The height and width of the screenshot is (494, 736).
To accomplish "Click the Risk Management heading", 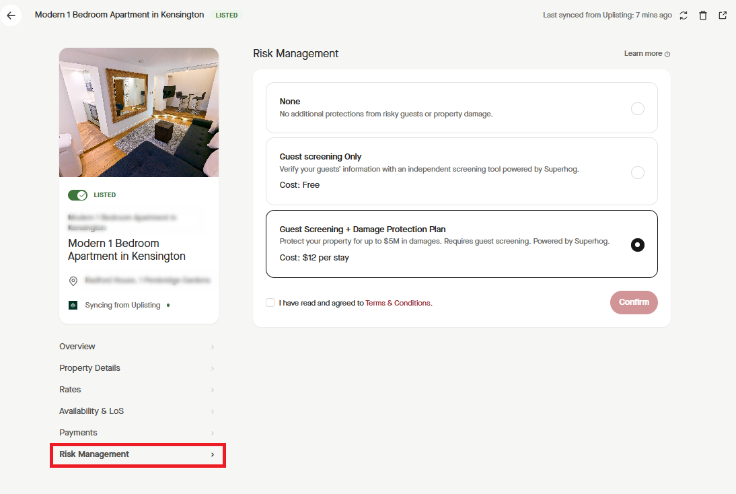I will point(295,54).
